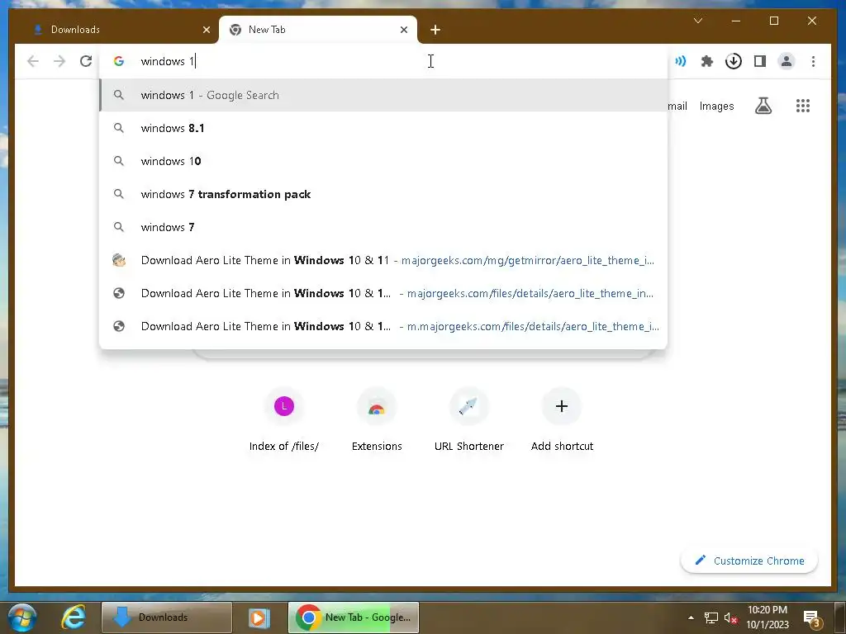Image resolution: width=846 pixels, height=634 pixels.
Task: Click the blue sound-wave extension icon
Action: tap(681, 61)
